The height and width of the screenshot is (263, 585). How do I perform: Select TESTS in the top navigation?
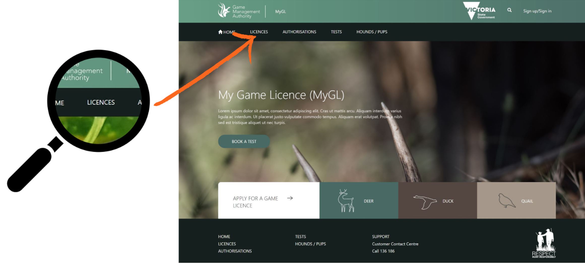tap(336, 32)
